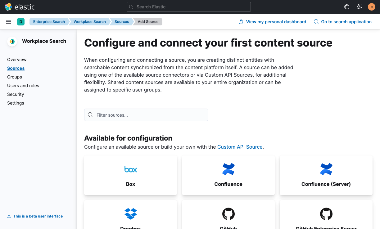The width and height of the screenshot is (380, 229).
Task: Click the Search Elastic field
Action: (188, 7)
